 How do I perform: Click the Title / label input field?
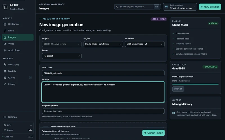pyautogui.click(x=103, y=73)
